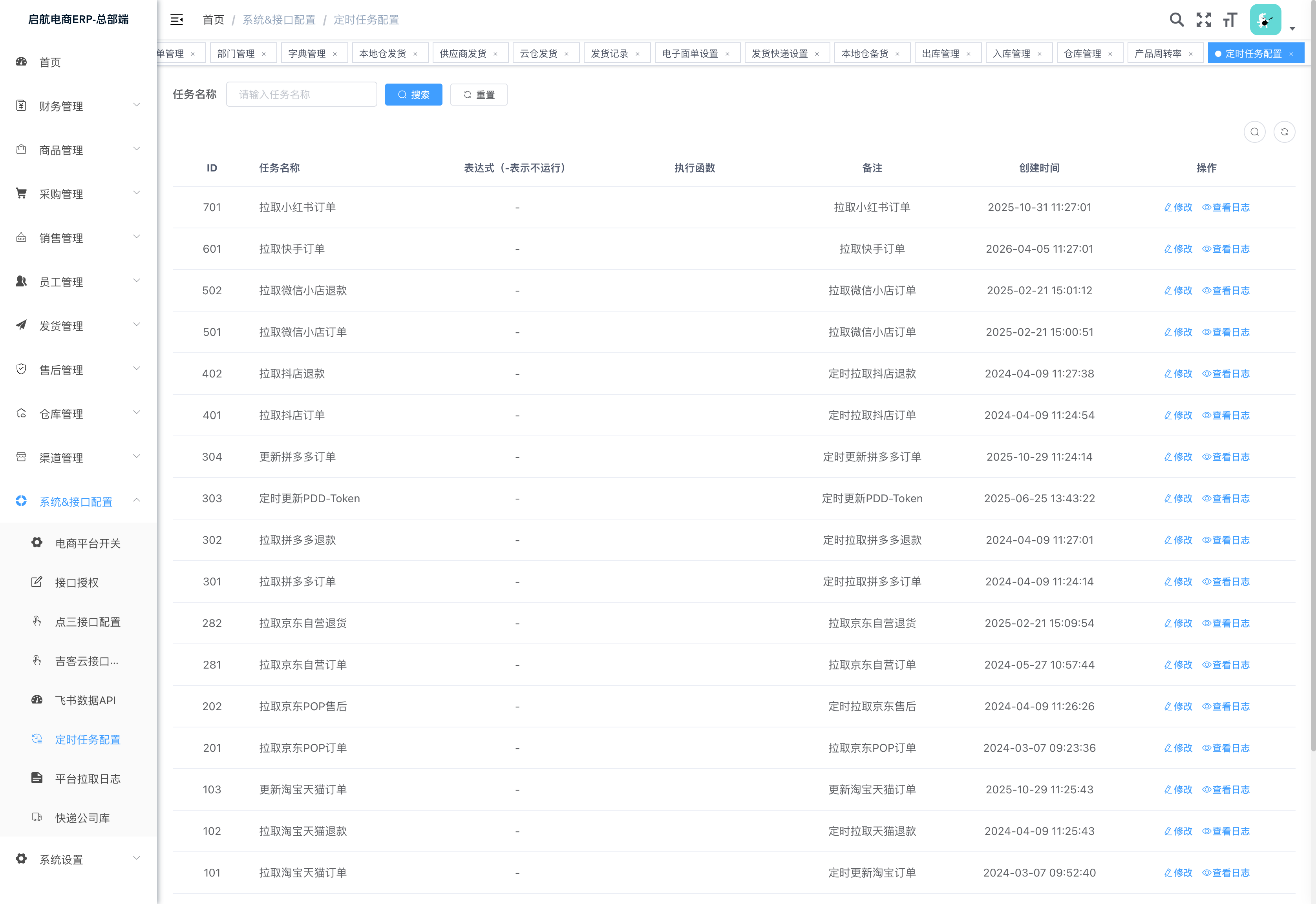Image resolution: width=1316 pixels, height=904 pixels.
Task: Click the 系统设置 gear icon
Action: tap(22, 859)
